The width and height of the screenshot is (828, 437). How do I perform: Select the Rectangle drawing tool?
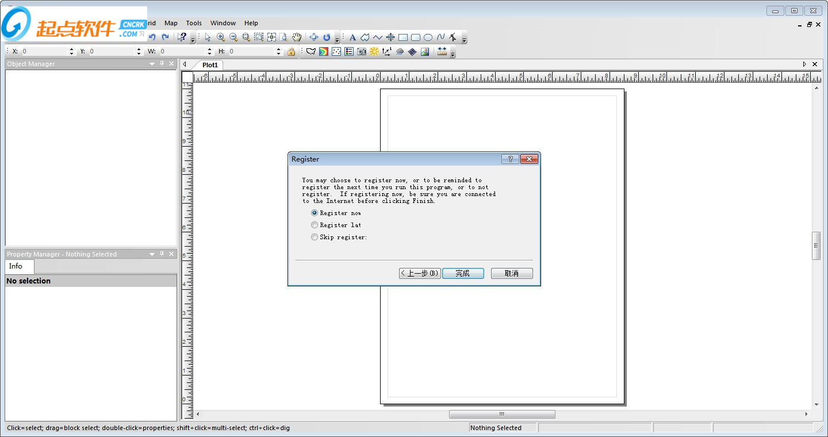point(403,37)
